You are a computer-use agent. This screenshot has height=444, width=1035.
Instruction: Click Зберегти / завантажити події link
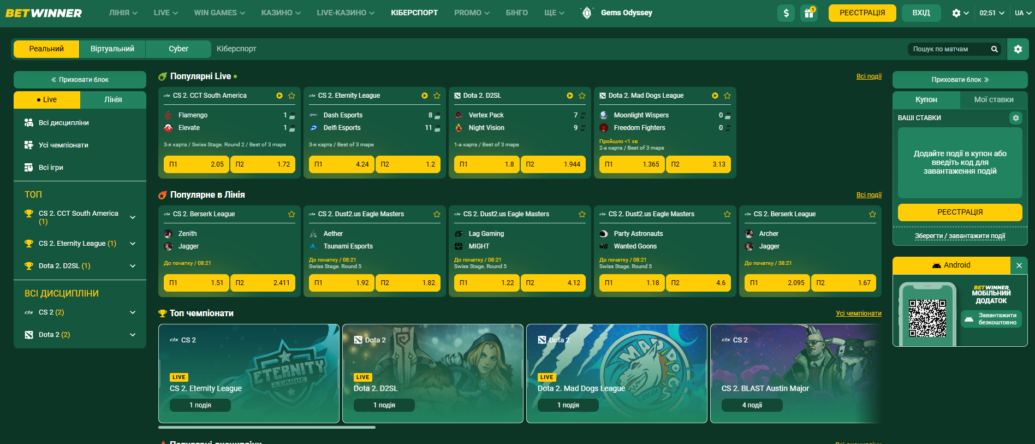[960, 236]
